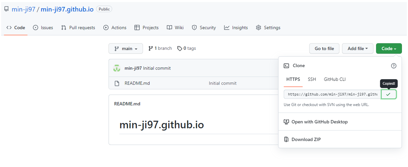The width and height of the screenshot is (408, 167).
Task: Click the repository icon beside min-ji97
Action: (6, 9)
